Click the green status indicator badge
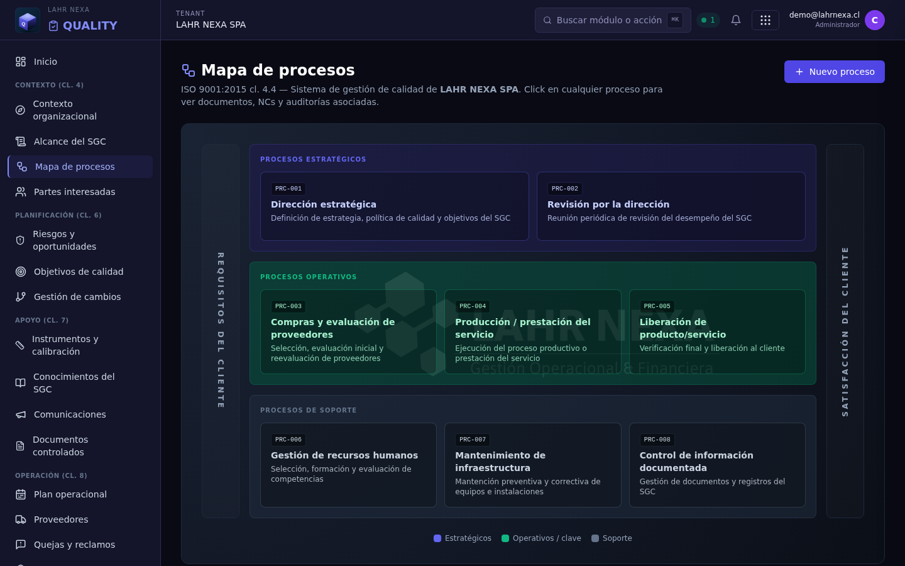Image resolution: width=905 pixels, height=566 pixels. (x=708, y=20)
